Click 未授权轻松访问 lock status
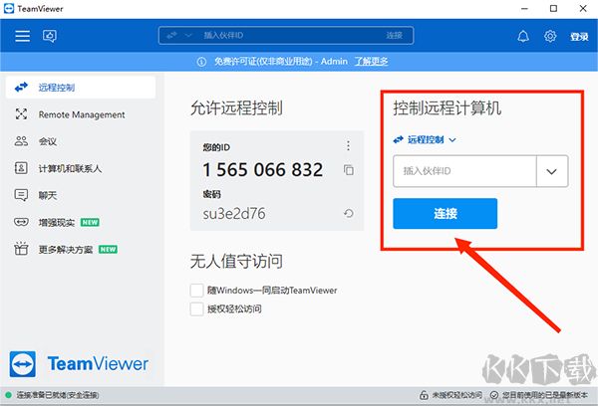 coord(450,395)
